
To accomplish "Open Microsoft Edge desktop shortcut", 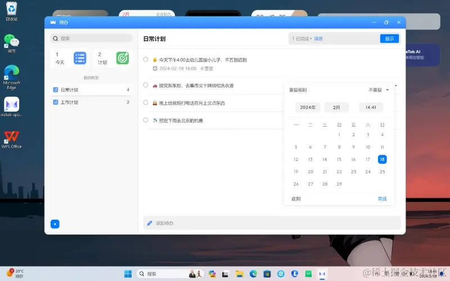I will coord(11,77).
